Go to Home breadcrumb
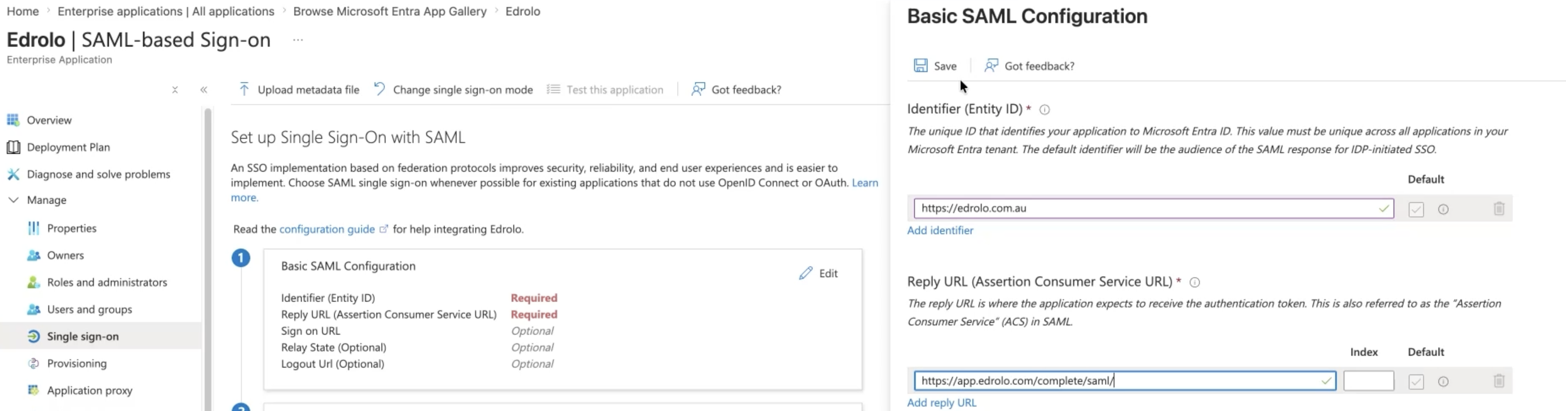The height and width of the screenshot is (411, 1566). 23,11
